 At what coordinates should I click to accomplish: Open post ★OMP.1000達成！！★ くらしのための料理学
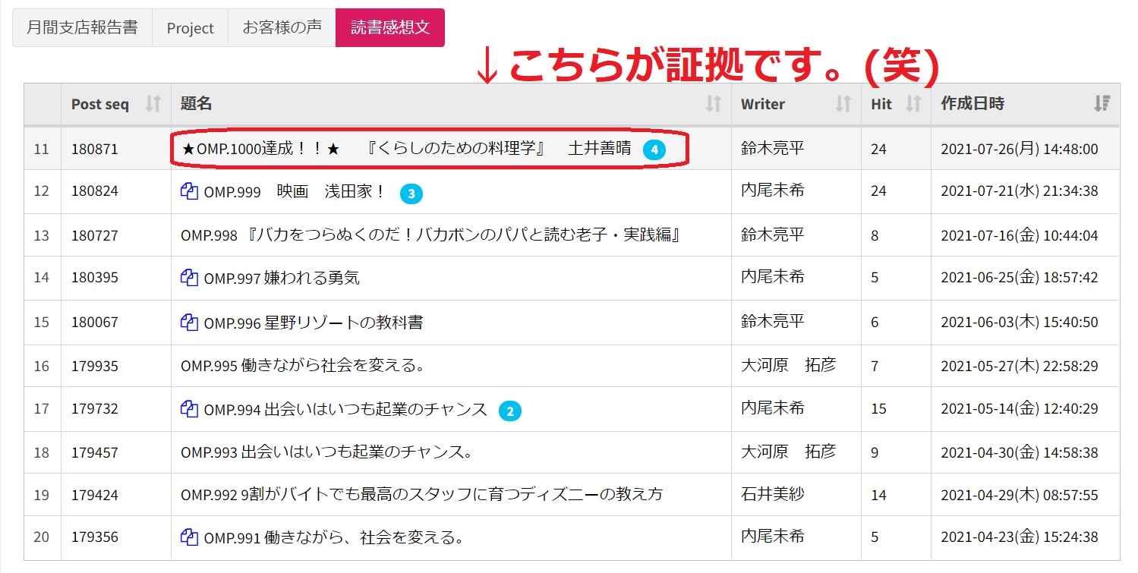[x=406, y=149]
